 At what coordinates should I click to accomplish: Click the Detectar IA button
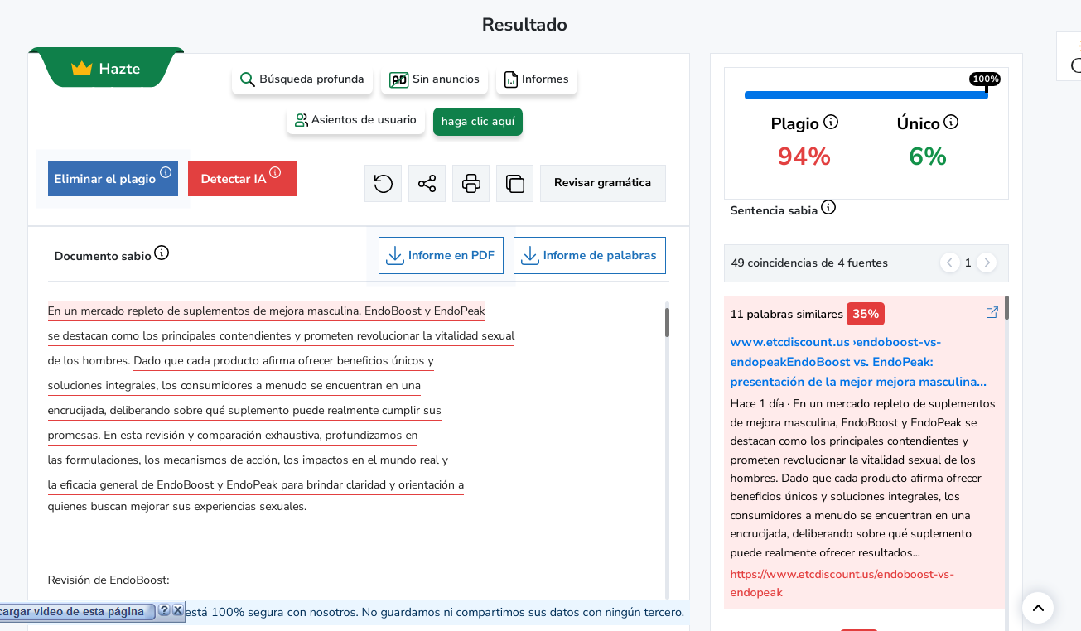point(243,179)
